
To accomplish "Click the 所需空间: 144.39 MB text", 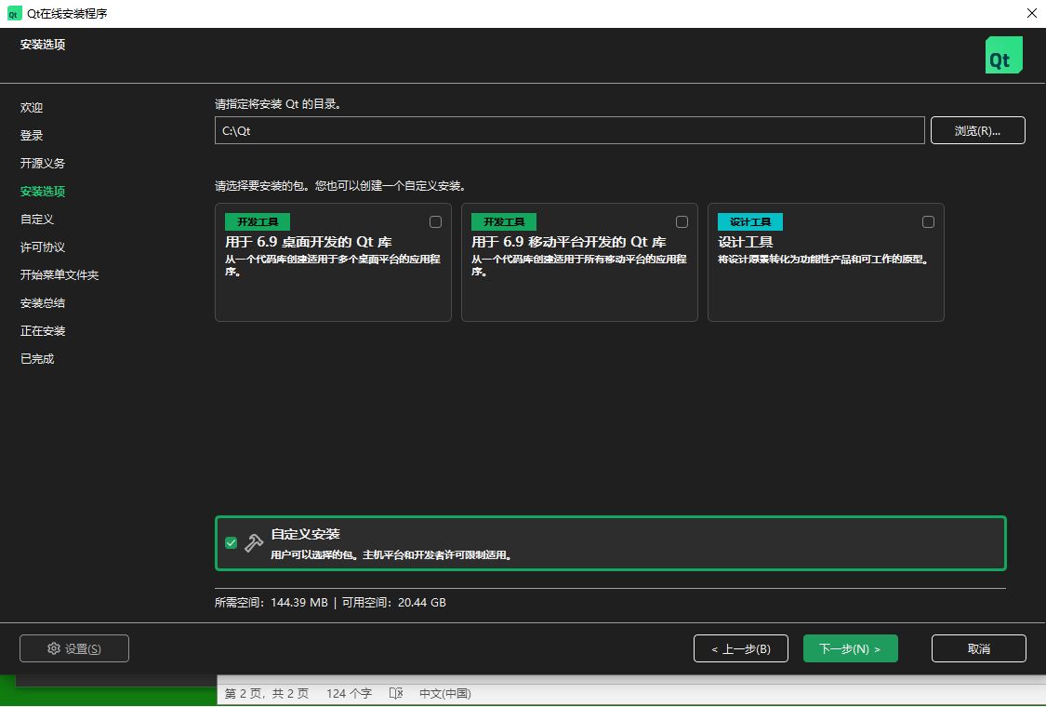I will pos(271,602).
